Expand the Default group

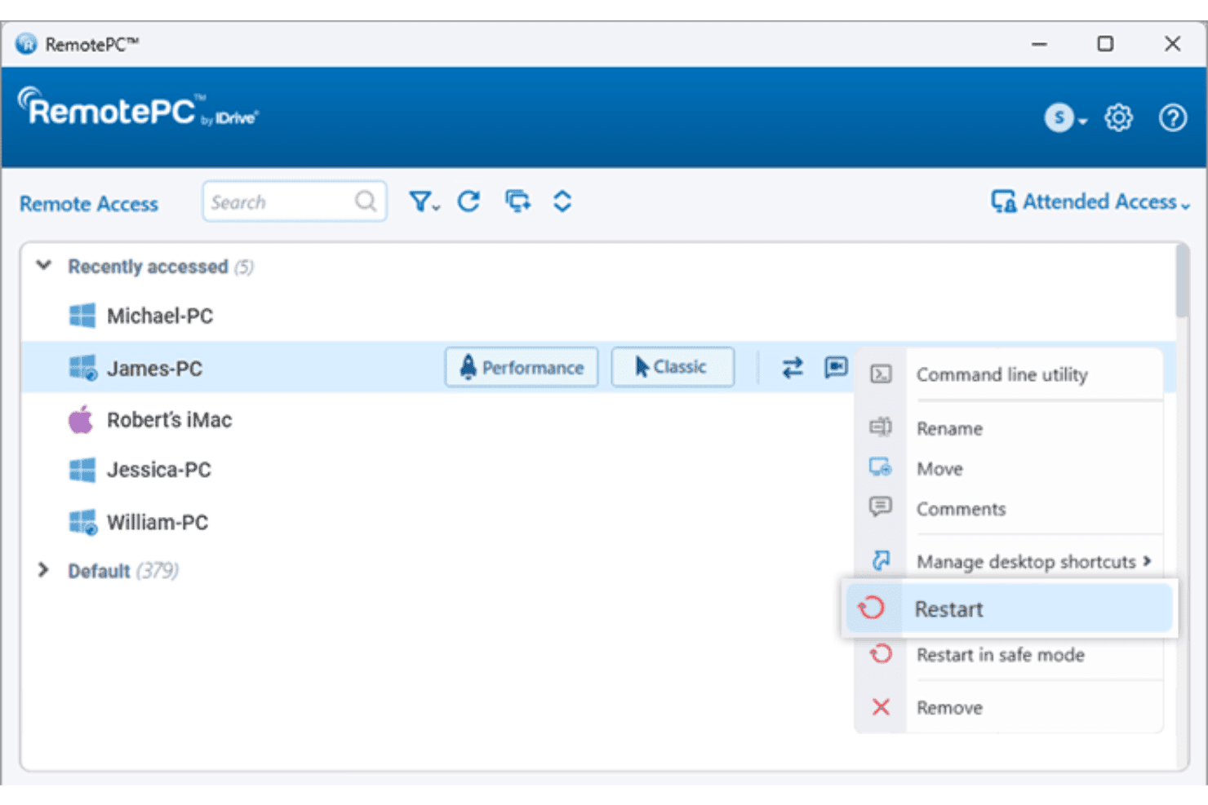[x=43, y=570]
